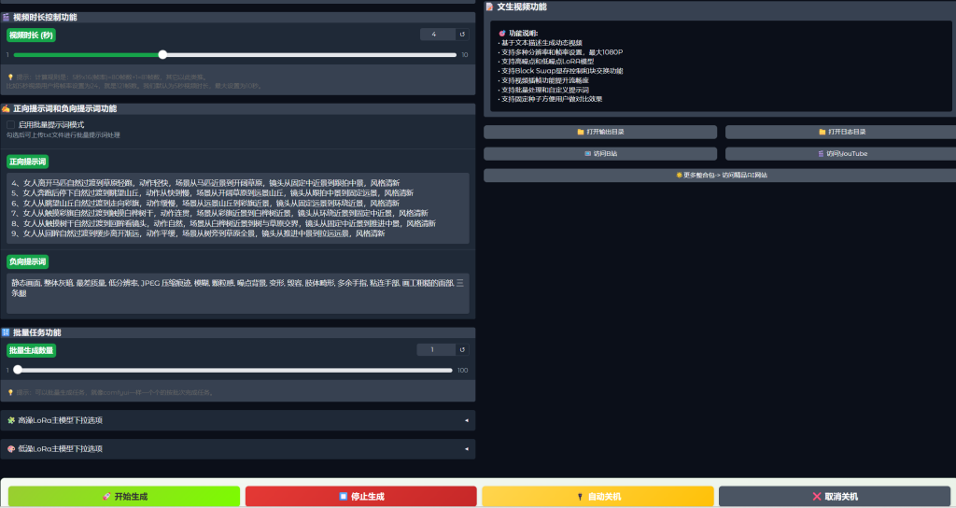Click the palette icon beside 低噪LoRa
Screen dimensions: 956x508
(x=11, y=449)
